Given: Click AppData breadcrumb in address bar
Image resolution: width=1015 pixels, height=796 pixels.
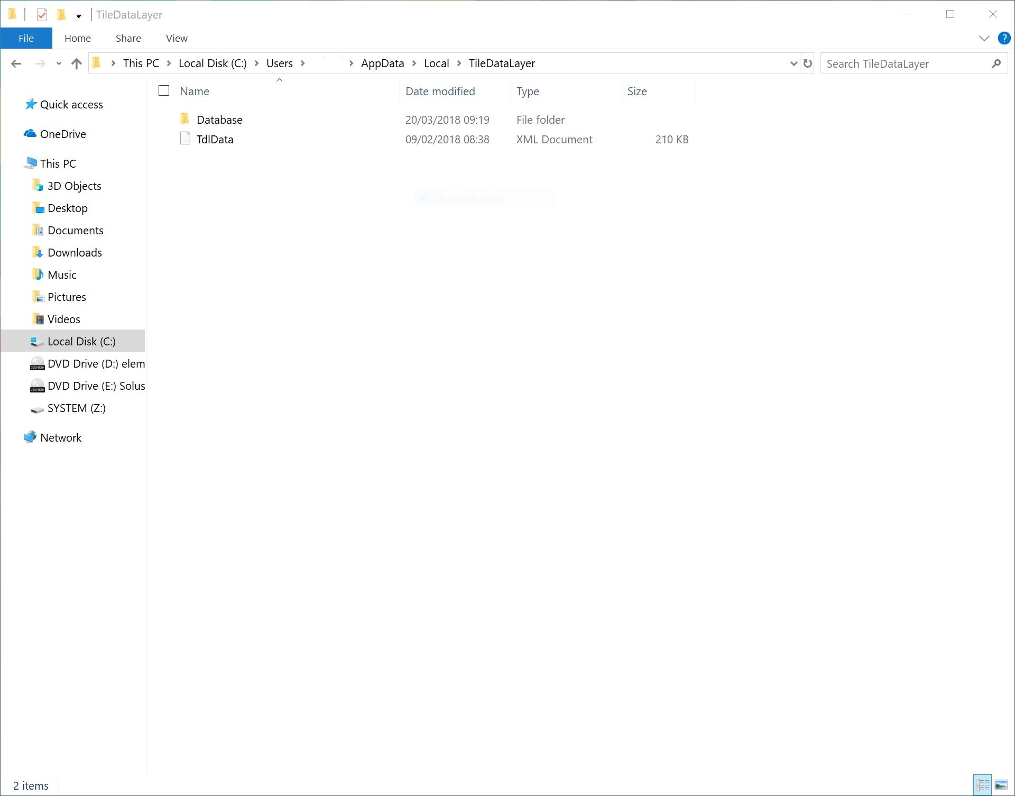Looking at the screenshot, I should tap(382, 63).
